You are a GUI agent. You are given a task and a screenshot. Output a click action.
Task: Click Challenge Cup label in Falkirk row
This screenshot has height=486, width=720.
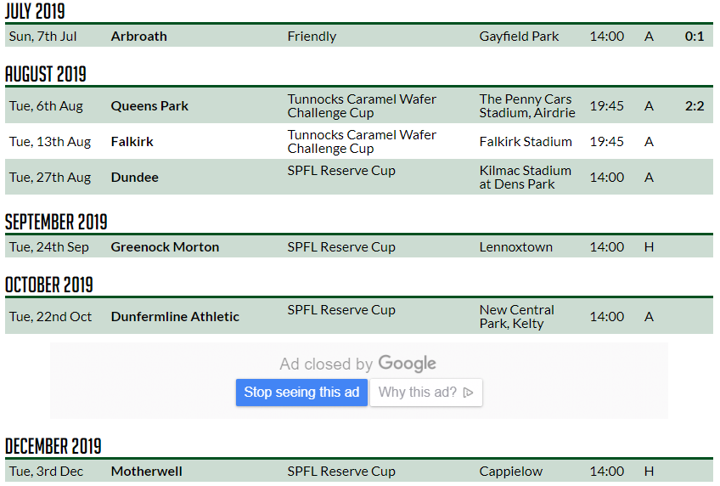(362, 142)
